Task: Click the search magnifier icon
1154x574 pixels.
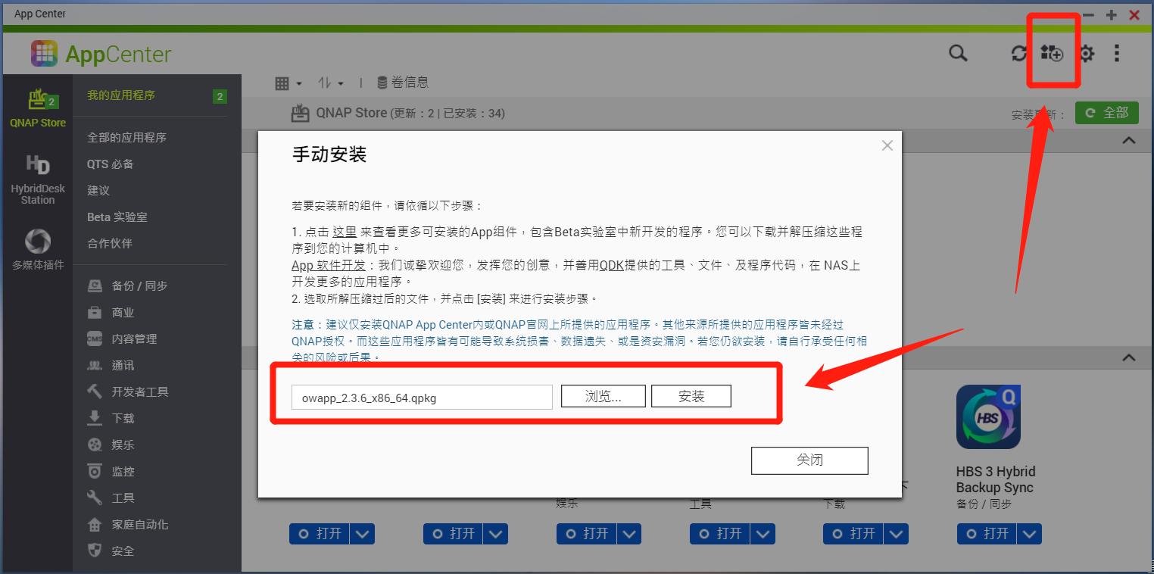Action: pyautogui.click(x=957, y=53)
